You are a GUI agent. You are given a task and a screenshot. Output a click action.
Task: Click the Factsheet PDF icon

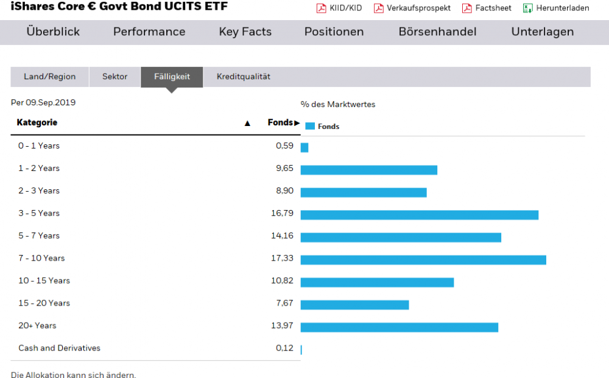pos(467,8)
